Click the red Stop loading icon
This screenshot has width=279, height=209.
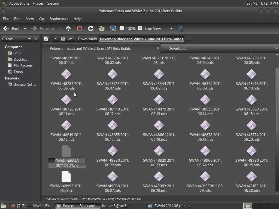click(x=80, y=29)
